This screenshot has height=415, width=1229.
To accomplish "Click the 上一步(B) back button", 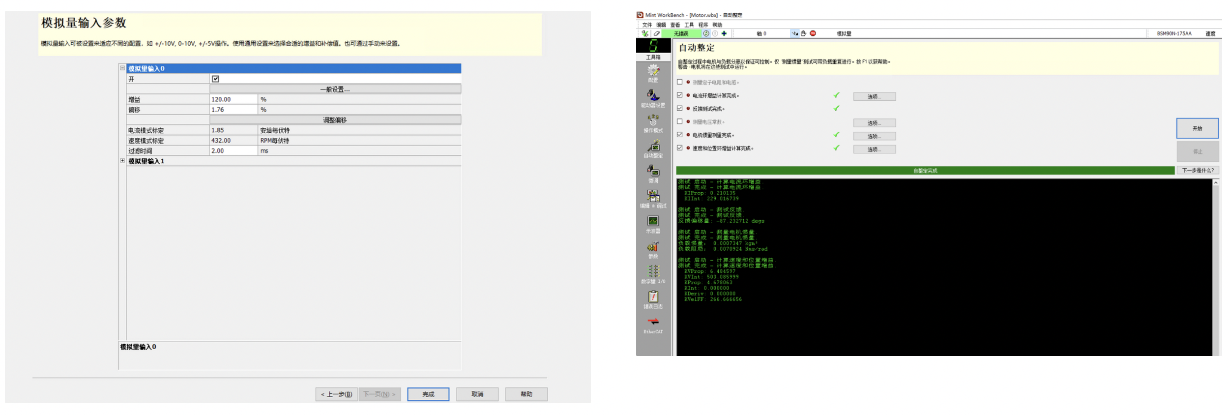I will pyautogui.click(x=337, y=394).
